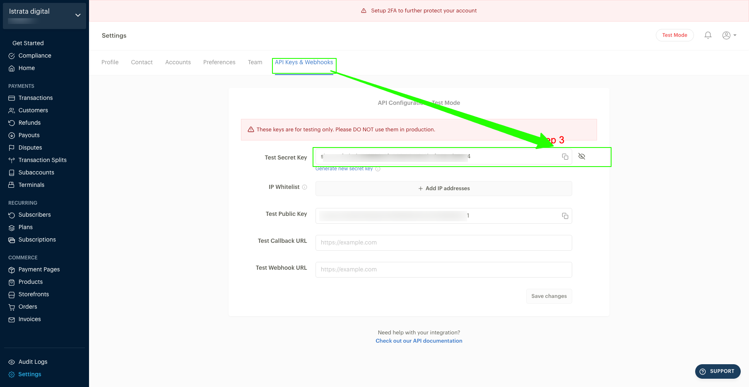This screenshot has height=387, width=749.
Task: Click Generate new secret key link
Action: pos(344,169)
